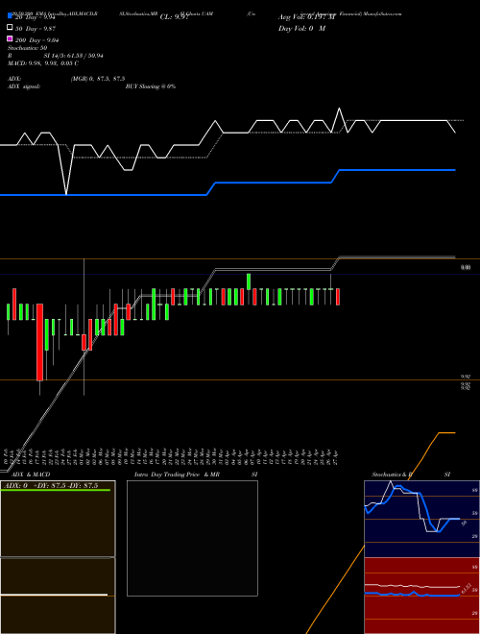Screen dimensions: 480x634
Task: Click the 'Day Vol: 0 M' label
Action: tap(301, 28)
